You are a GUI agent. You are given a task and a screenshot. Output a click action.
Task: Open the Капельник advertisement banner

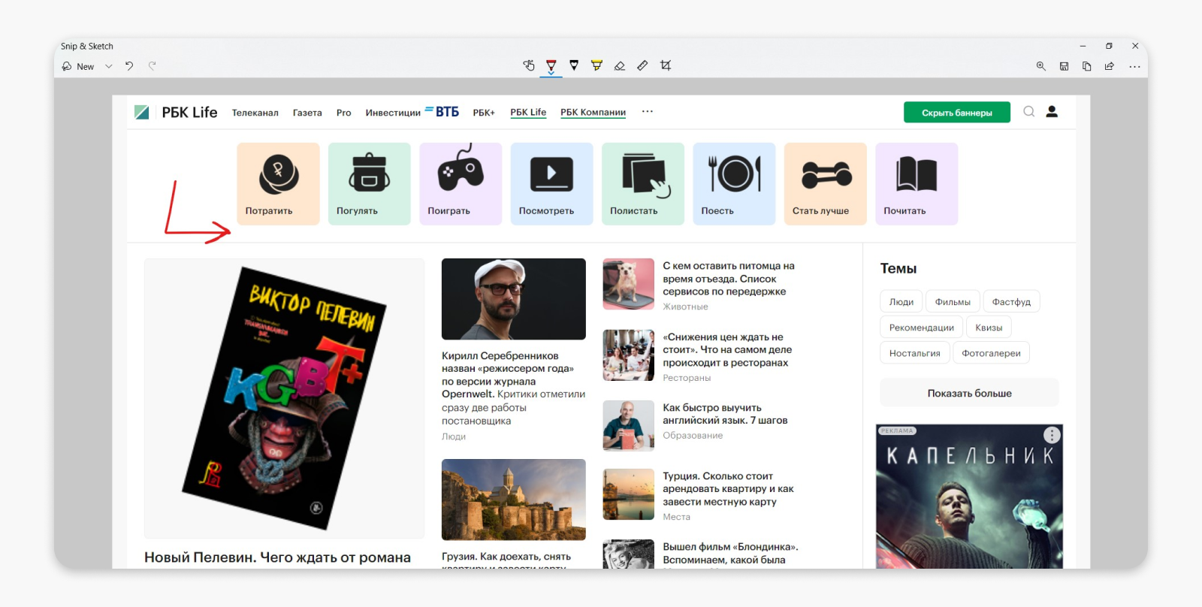(969, 496)
